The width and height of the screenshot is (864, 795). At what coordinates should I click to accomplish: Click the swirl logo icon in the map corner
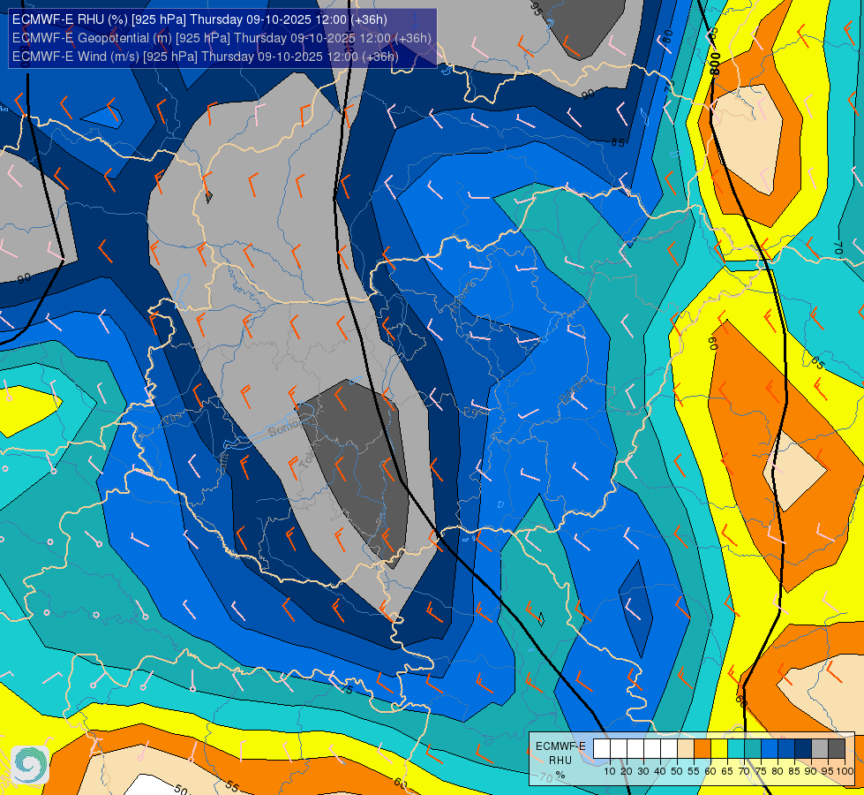pyautogui.click(x=30, y=764)
